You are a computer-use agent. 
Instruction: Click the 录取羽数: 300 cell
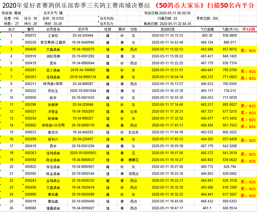pos(207,19)
